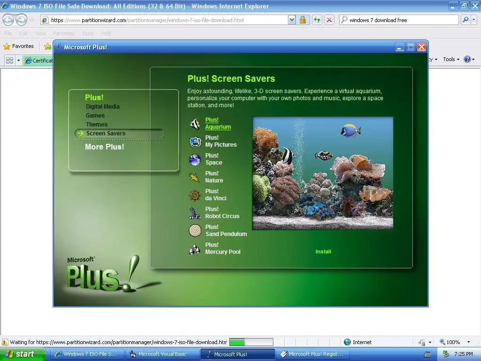The height and width of the screenshot is (361, 481).
Task: Click the IE Help question icon
Action: tap(467, 59)
